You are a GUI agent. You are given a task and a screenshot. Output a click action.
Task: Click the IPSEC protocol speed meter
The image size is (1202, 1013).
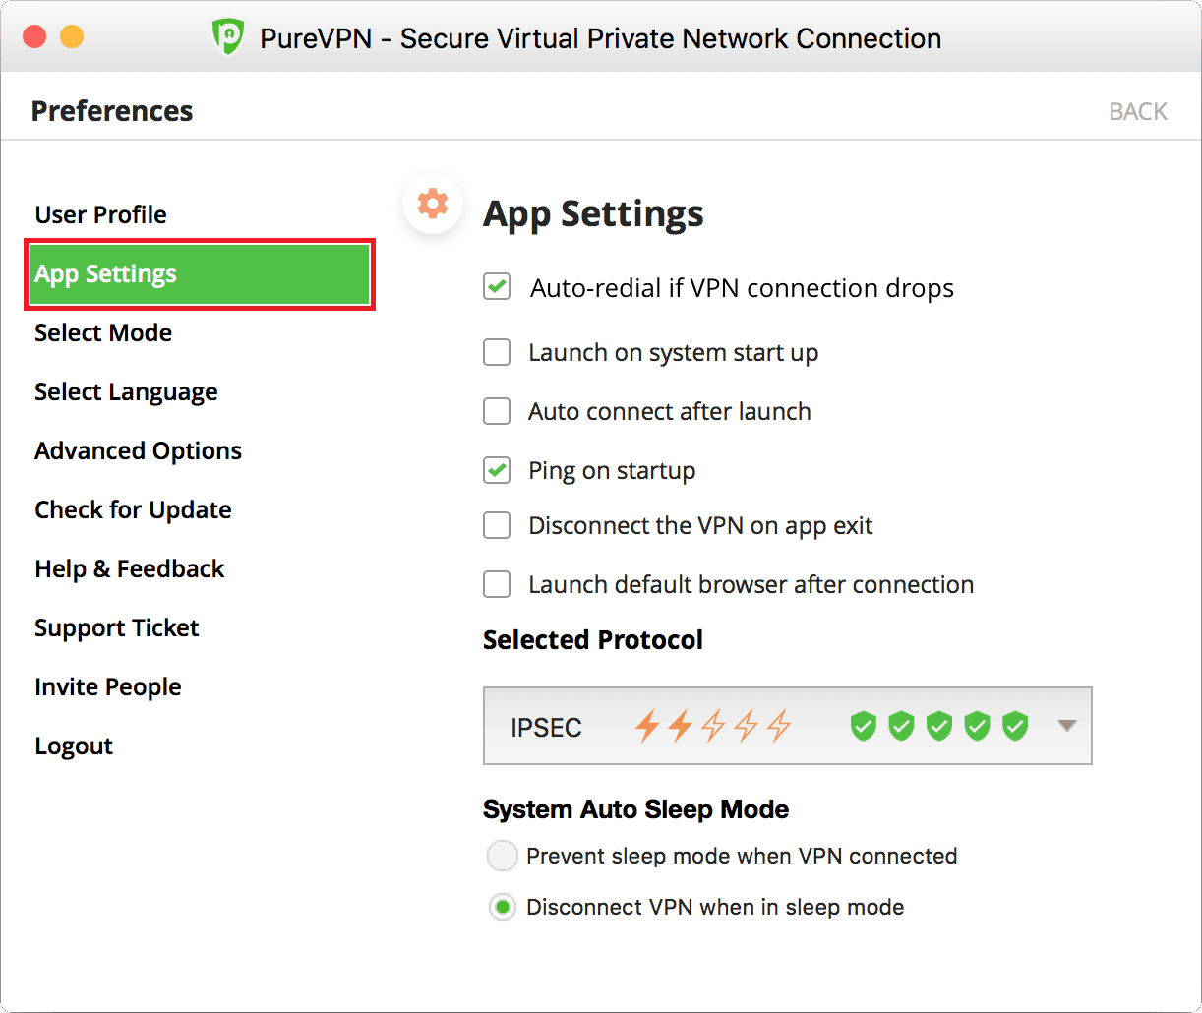pyautogui.click(x=712, y=725)
